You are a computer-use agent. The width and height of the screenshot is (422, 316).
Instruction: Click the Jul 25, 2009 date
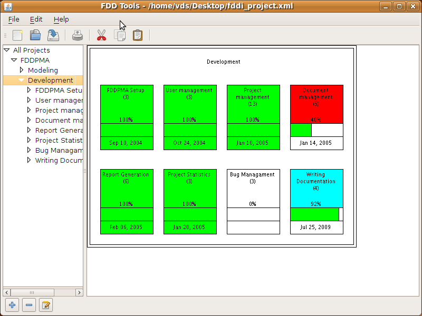[x=315, y=228]
